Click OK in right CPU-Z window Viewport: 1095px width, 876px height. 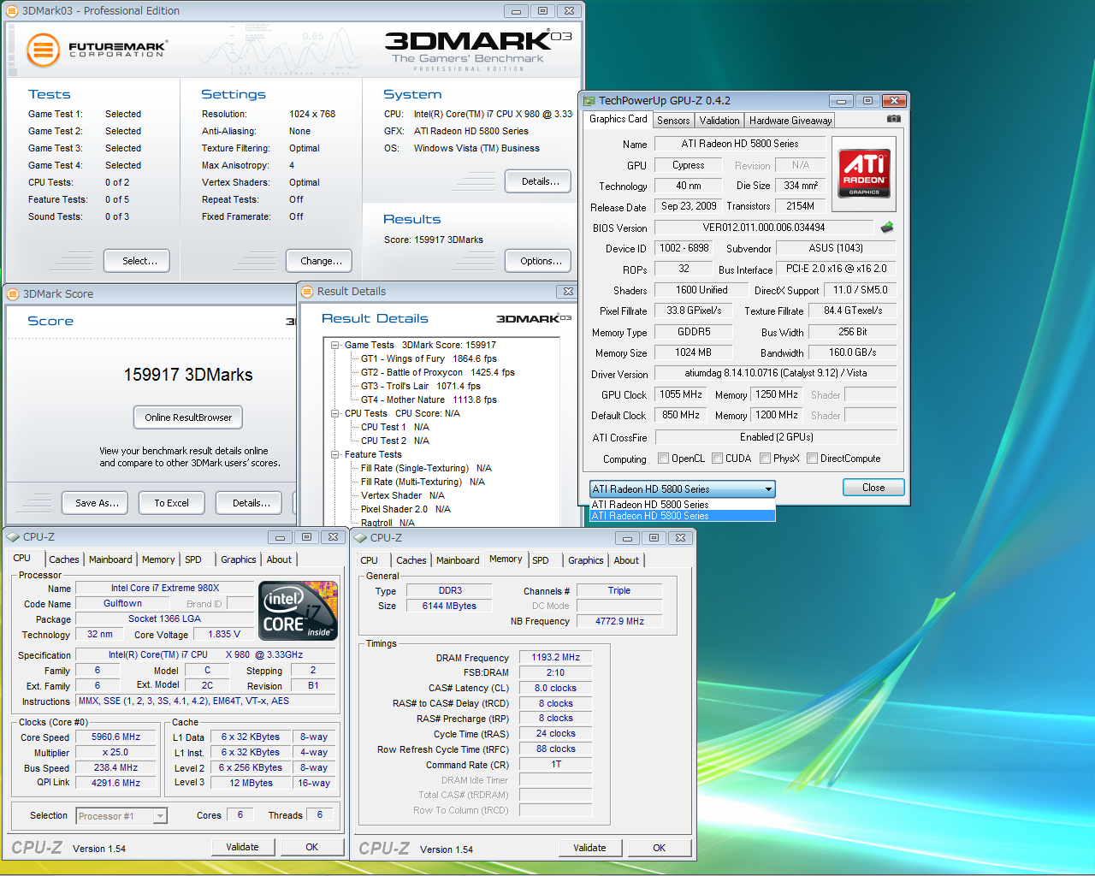(x=659, y=848)
